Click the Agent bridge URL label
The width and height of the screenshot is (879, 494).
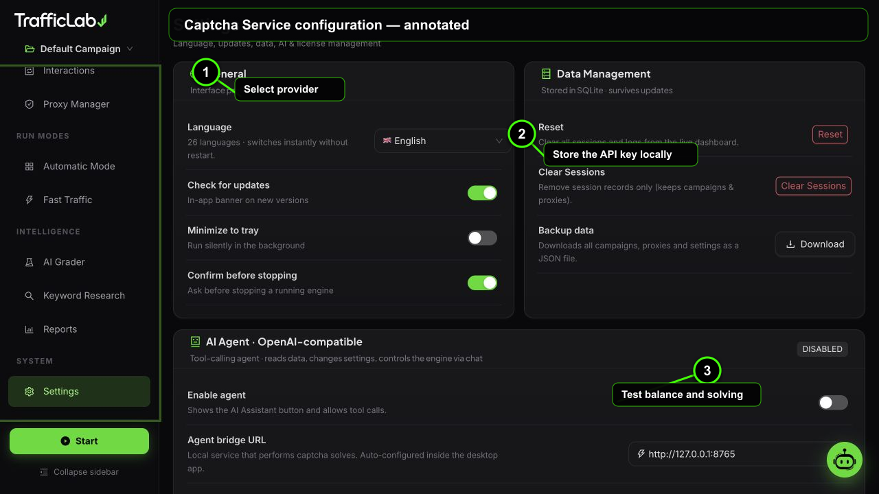click(x=227, y=440)
